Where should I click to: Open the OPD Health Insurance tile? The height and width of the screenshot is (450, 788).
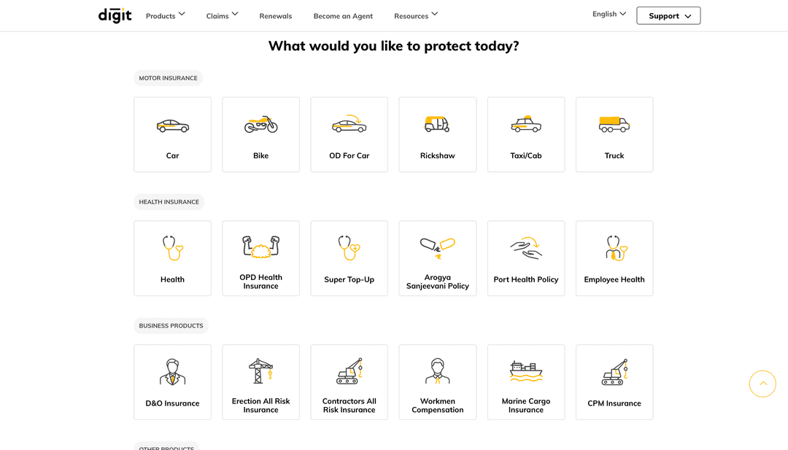[260, 258]
